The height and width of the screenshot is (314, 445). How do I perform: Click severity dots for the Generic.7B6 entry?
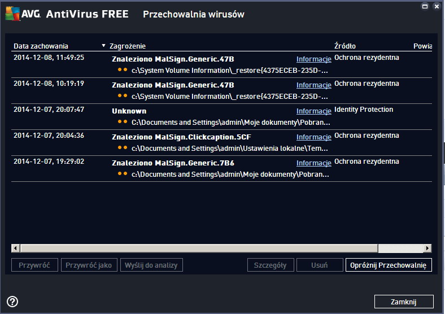123,173
